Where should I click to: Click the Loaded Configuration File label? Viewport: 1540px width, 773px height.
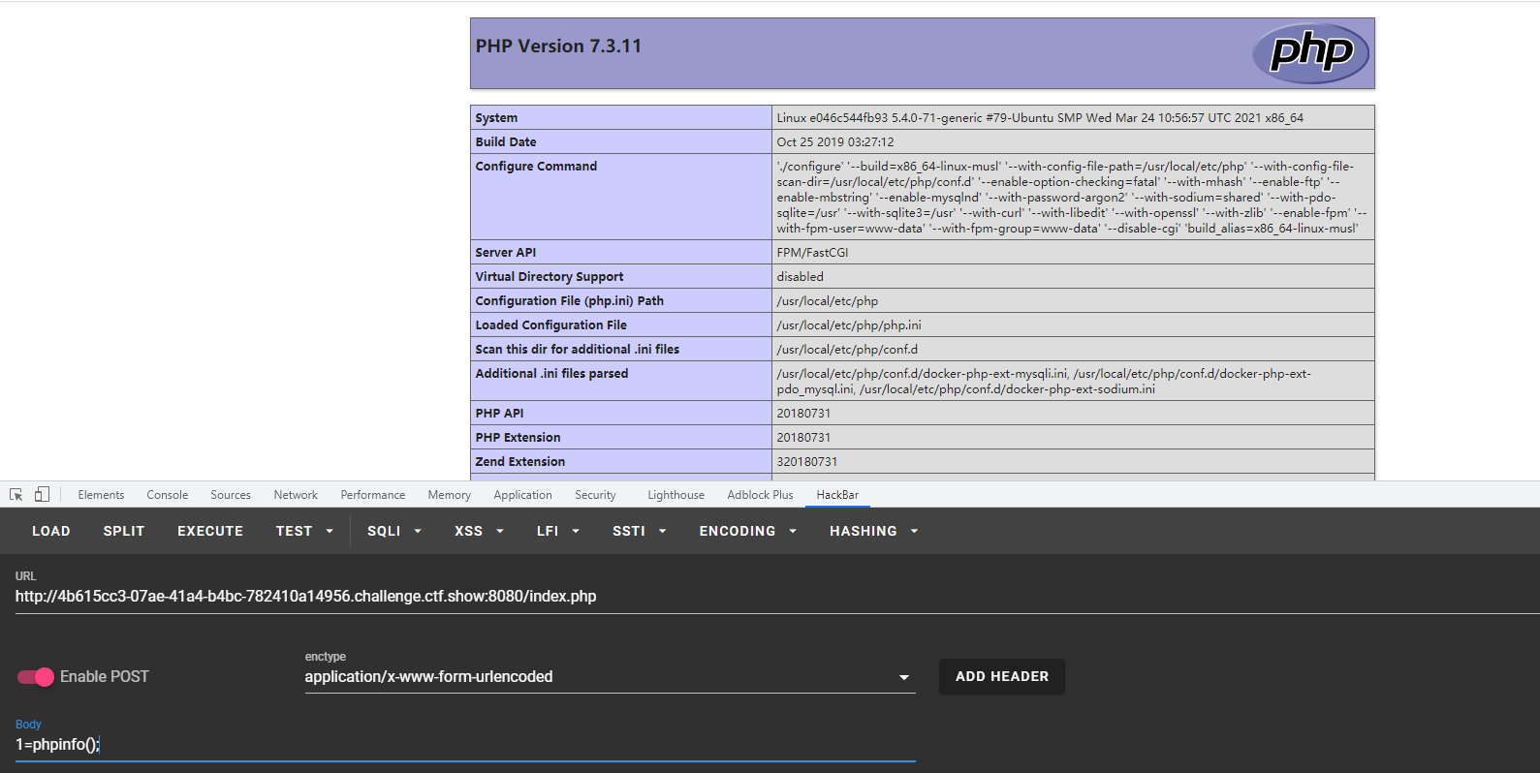click(x=551, y=325)
